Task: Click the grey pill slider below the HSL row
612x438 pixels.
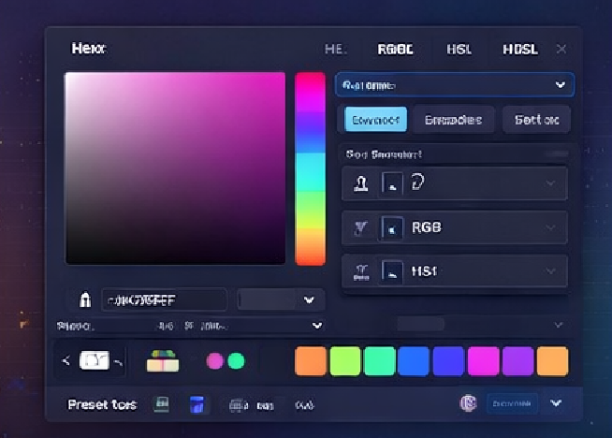Action: (420, 324)
